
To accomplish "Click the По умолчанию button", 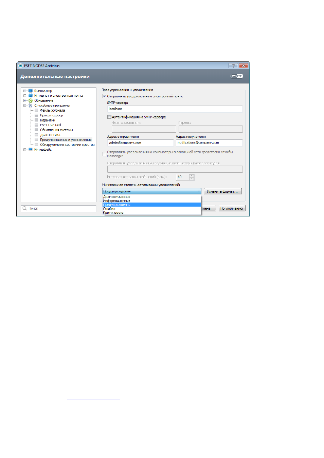I will click(x=232, y=209).
